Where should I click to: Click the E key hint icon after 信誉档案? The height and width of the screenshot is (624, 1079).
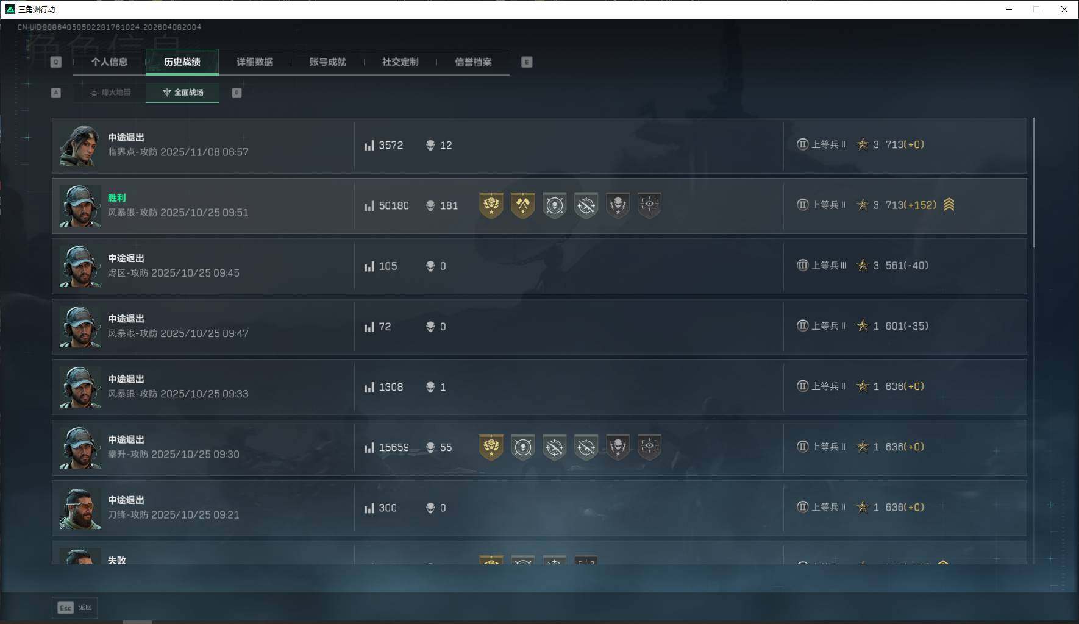527,62
